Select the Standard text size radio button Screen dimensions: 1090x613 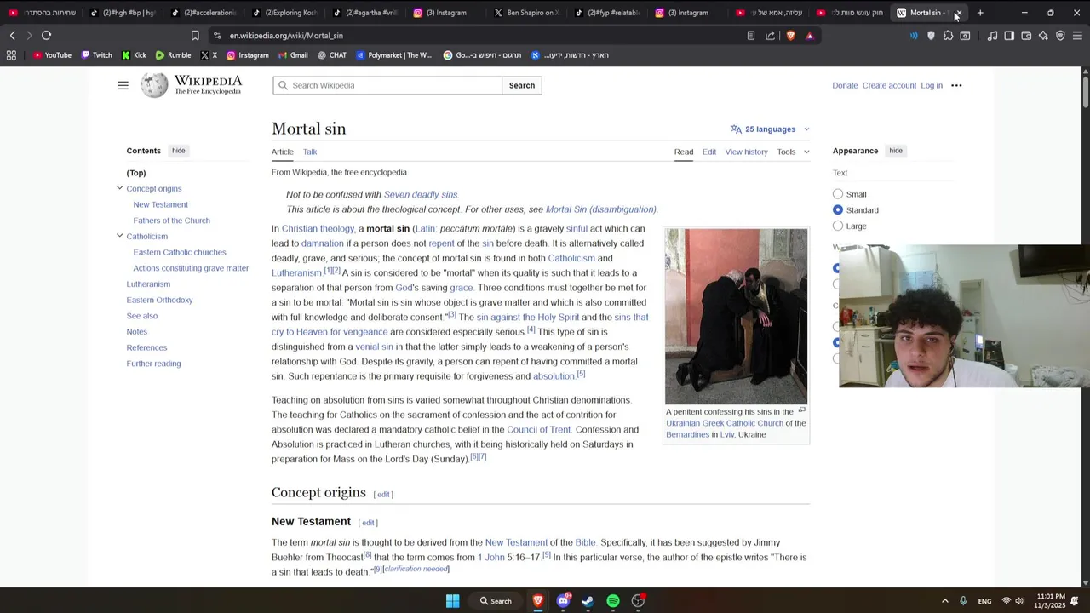pyautogui.click(x=838, y=210)
